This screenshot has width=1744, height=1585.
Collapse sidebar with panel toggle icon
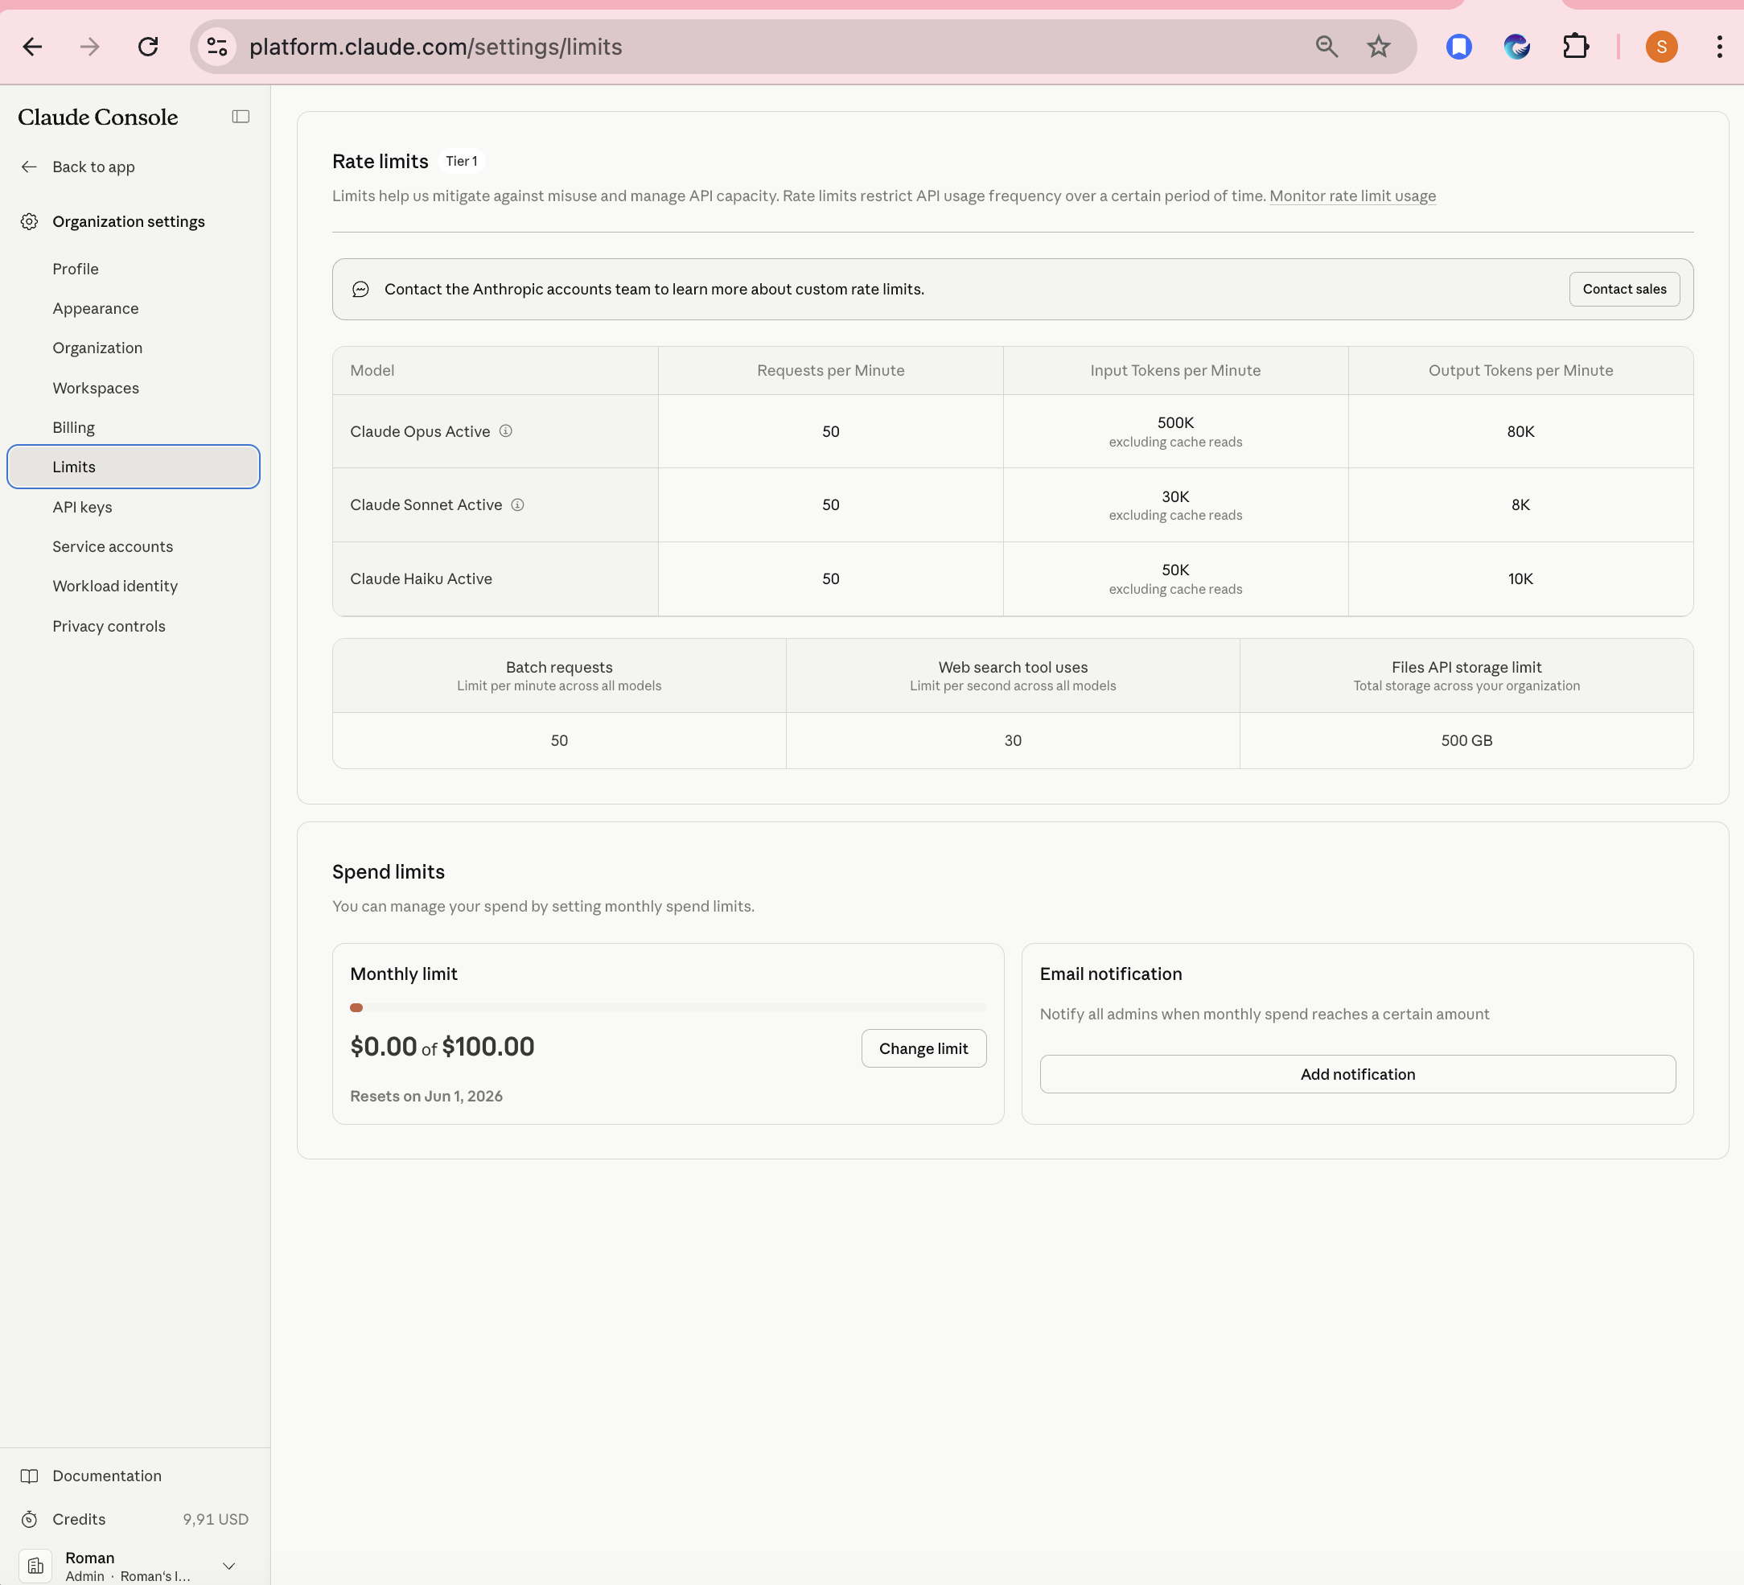pyautogui.click(x=241, y=117)
